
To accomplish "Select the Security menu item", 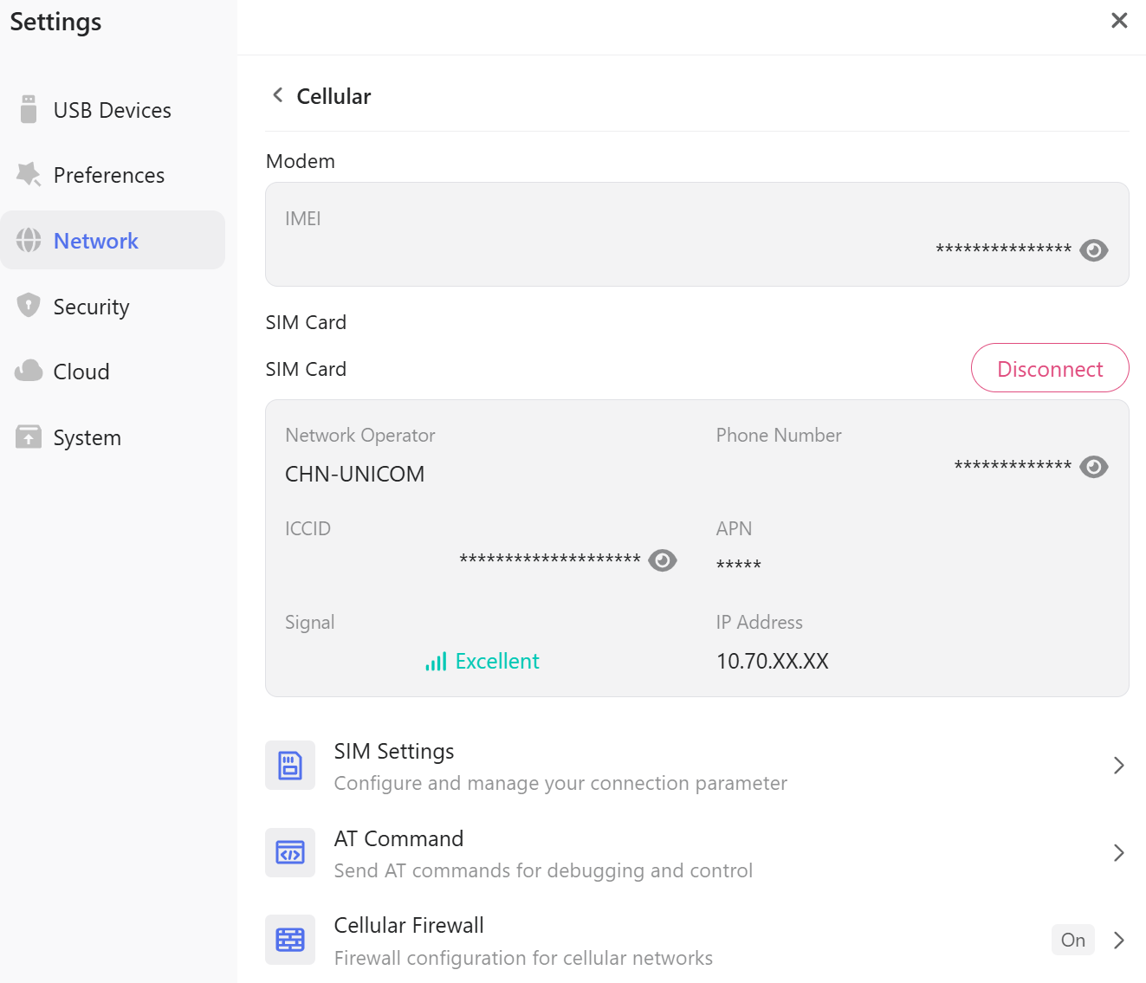I will [x=113, y=306].
